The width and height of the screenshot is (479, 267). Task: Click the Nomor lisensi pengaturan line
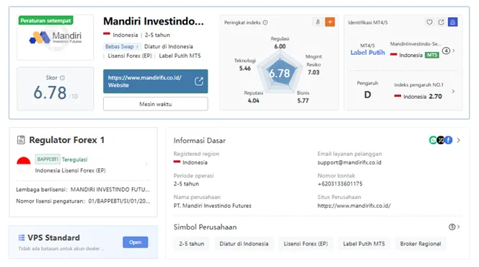coord(83,201)
